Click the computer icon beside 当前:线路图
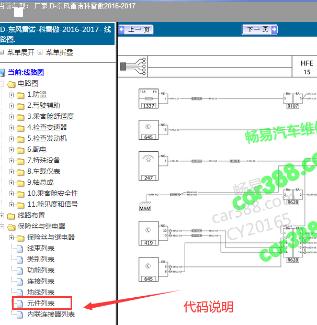 [x=3, y=73]
